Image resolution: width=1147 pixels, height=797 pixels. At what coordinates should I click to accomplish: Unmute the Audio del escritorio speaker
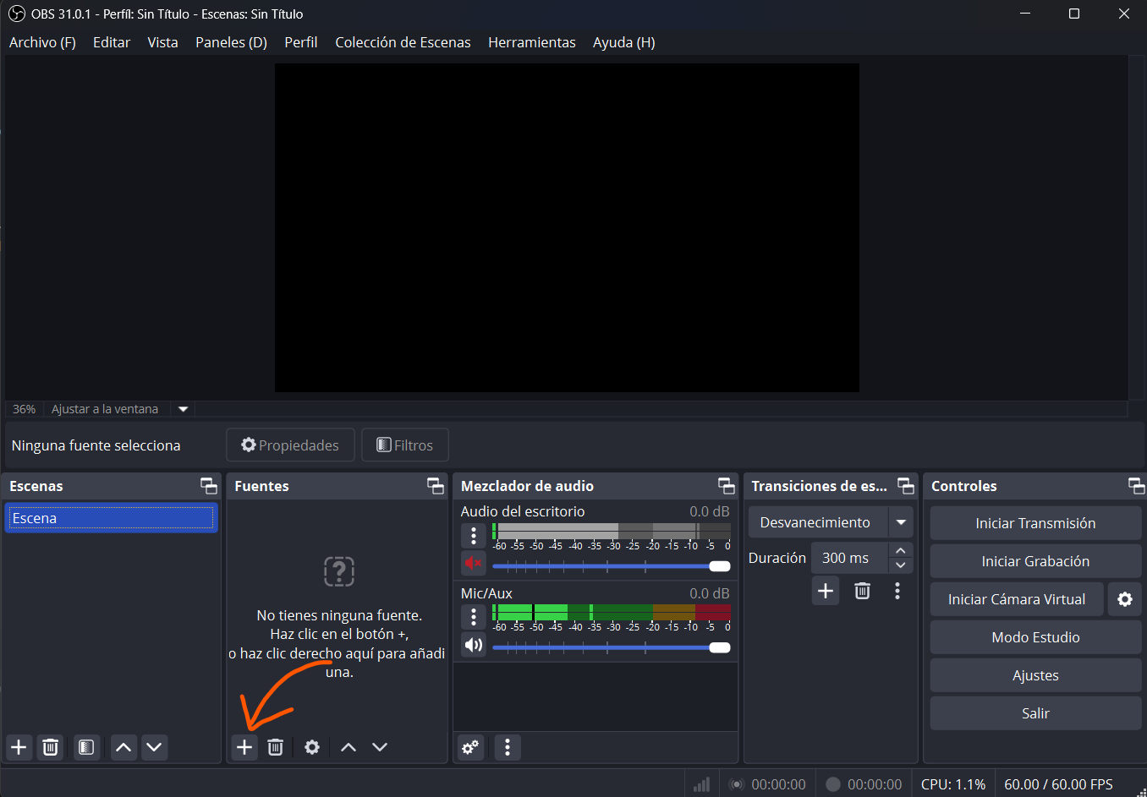tap(473, 563)
